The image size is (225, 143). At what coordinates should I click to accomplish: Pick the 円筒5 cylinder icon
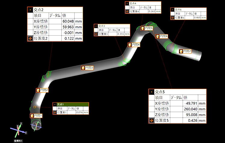(143, 28)
